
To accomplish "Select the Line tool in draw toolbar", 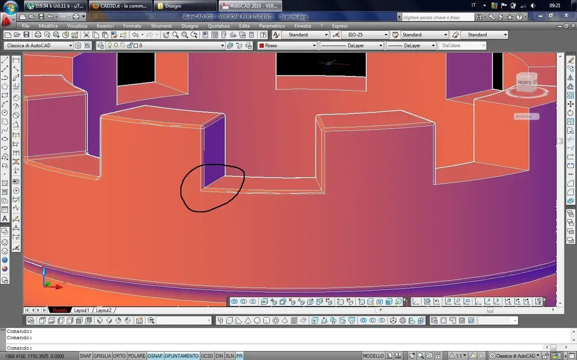I will (5, 60).
